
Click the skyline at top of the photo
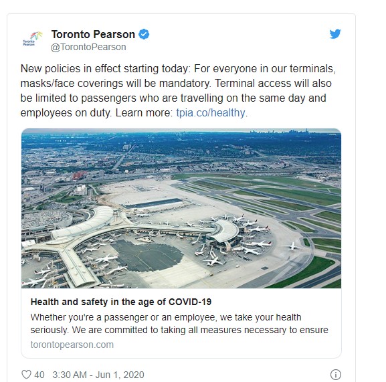283,131
